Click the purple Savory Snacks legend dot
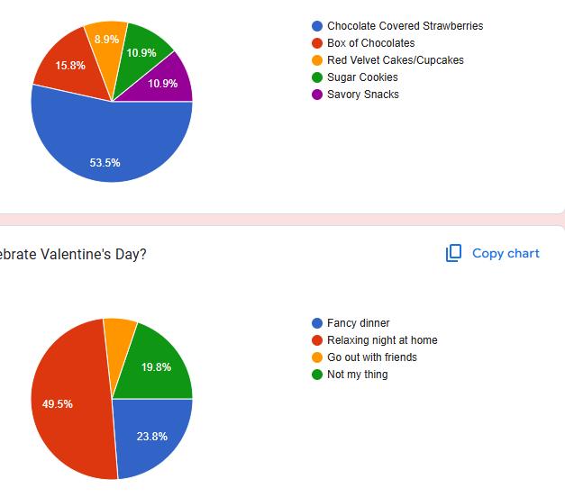Image resolution: width=565 pixels, height=497 pixels. 317,95
